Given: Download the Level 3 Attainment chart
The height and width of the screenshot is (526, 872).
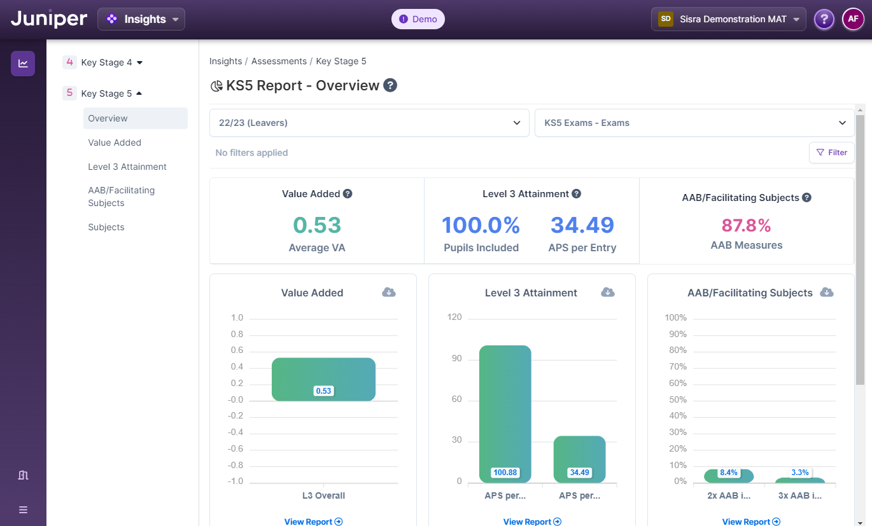Looking at the screenshot, I should click(608, 292).
